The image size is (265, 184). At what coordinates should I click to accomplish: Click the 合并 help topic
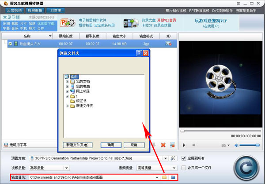click(41, 29)
